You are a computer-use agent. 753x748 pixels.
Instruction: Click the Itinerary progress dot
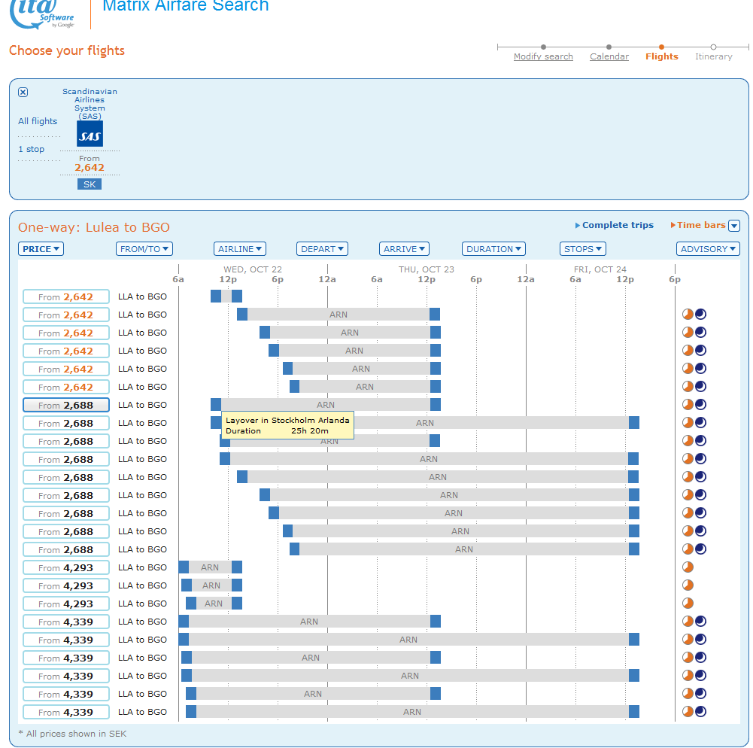[714, 47]
